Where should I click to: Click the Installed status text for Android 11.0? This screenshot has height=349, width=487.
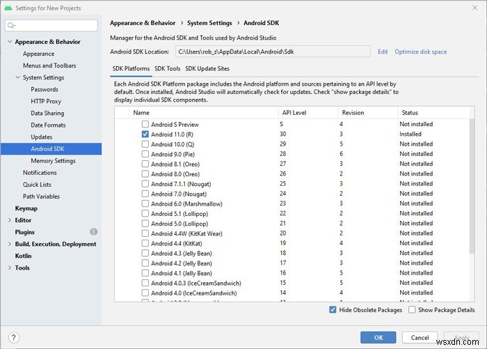pyautogui.click(x=410, y=134)
